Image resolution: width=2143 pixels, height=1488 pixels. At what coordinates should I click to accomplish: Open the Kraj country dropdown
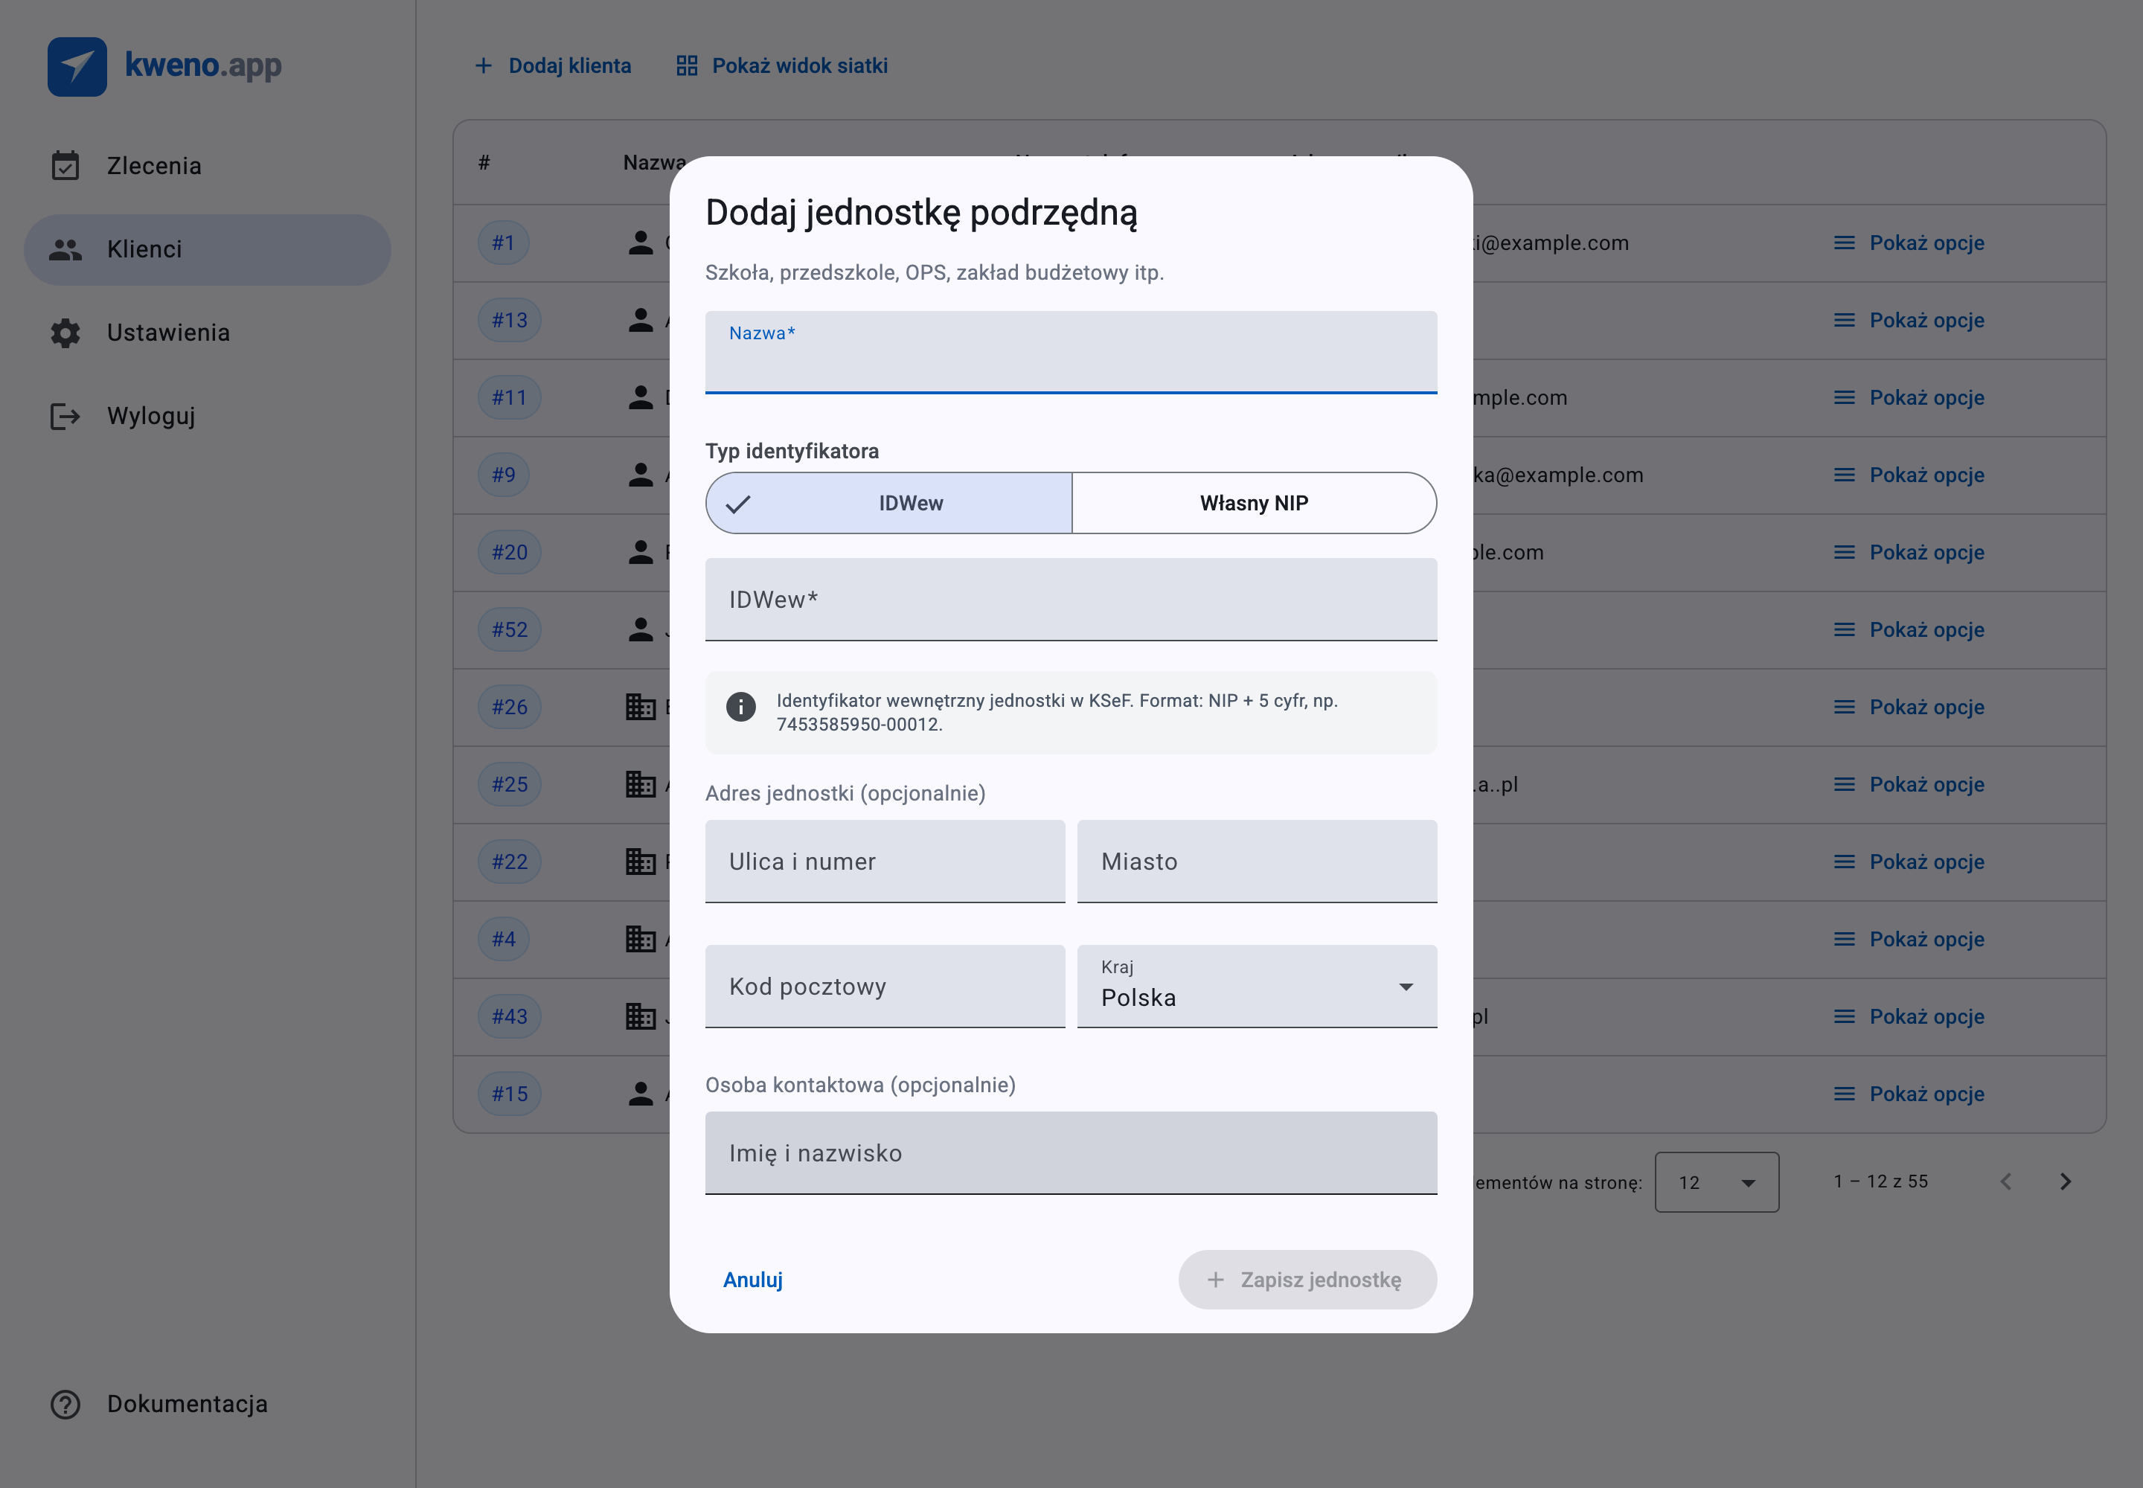(x=1257, y=987)
